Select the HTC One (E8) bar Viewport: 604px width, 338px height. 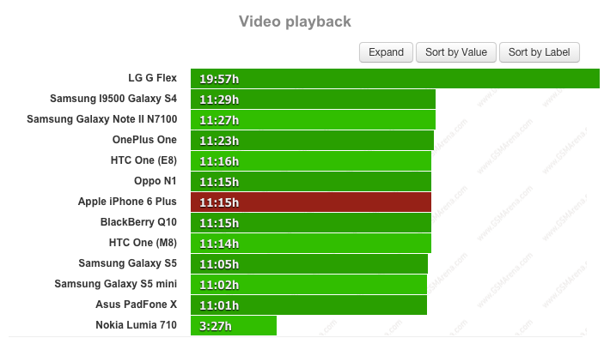311,160
